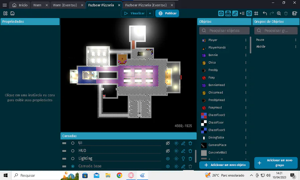Toggle the objects list panel icon

coord(221,13)
